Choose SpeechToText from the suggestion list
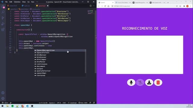Viewport: 193px width, 108px height. 60,53
